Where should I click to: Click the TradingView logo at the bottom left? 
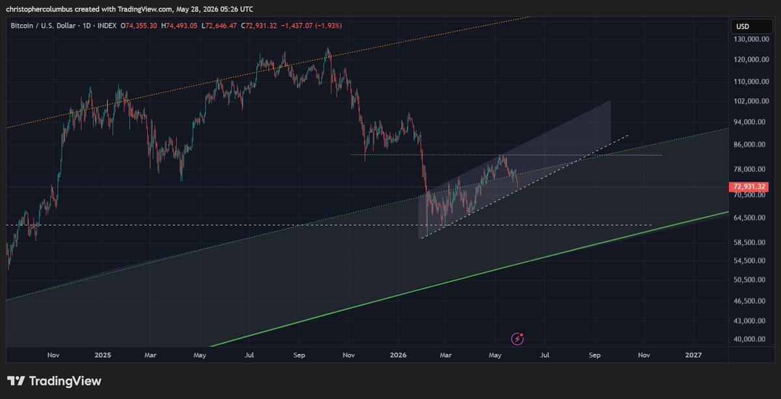(x=54, y=381)
